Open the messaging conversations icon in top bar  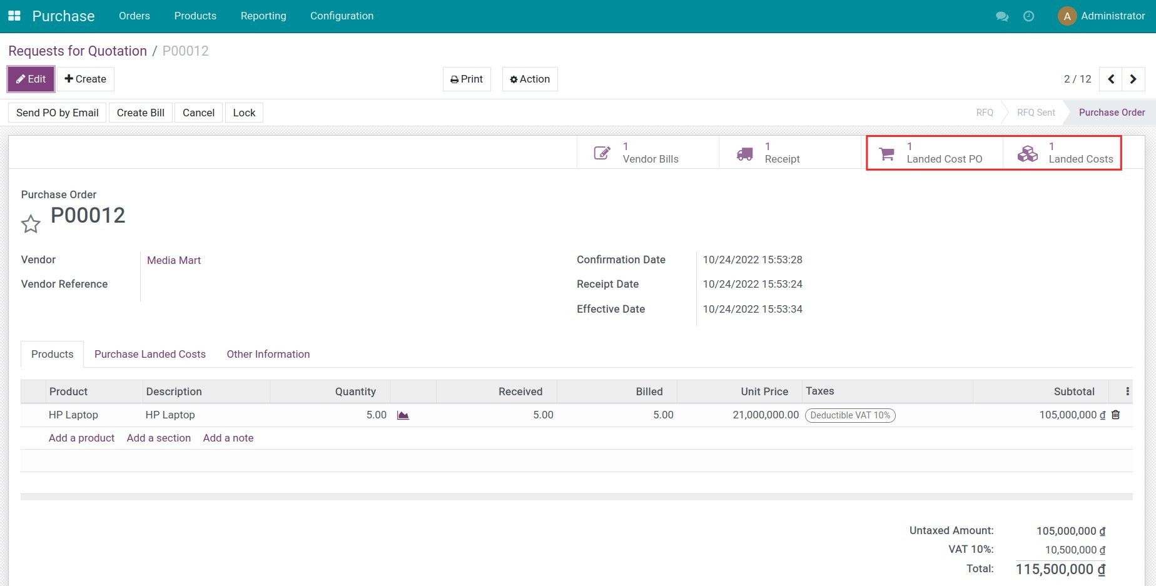click(1001, 16)
